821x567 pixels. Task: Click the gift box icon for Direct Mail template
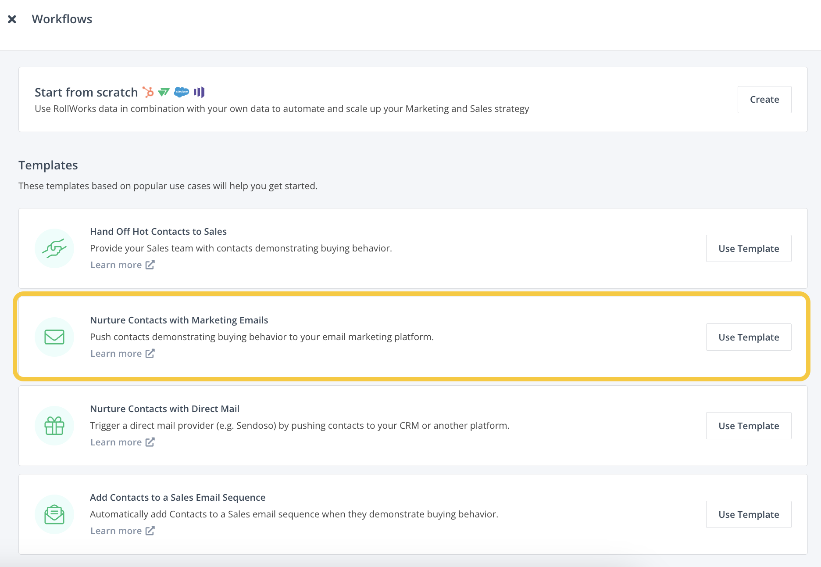click(54, 426)
